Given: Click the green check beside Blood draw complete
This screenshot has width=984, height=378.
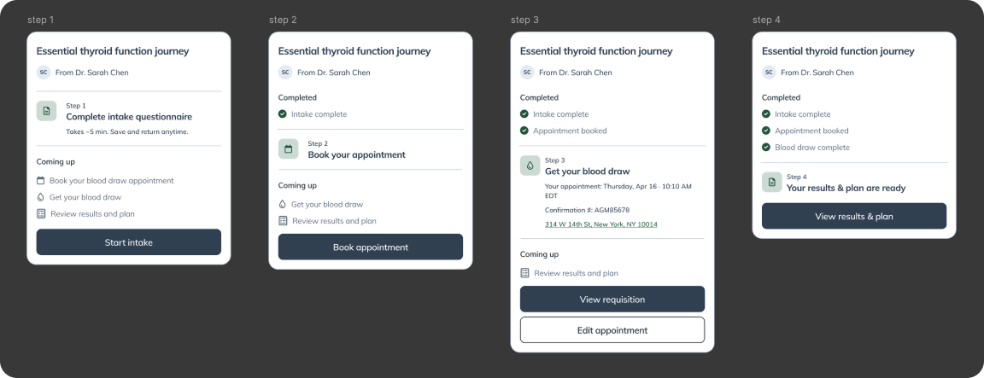Looking at the screenshot, I should point(765,148).
